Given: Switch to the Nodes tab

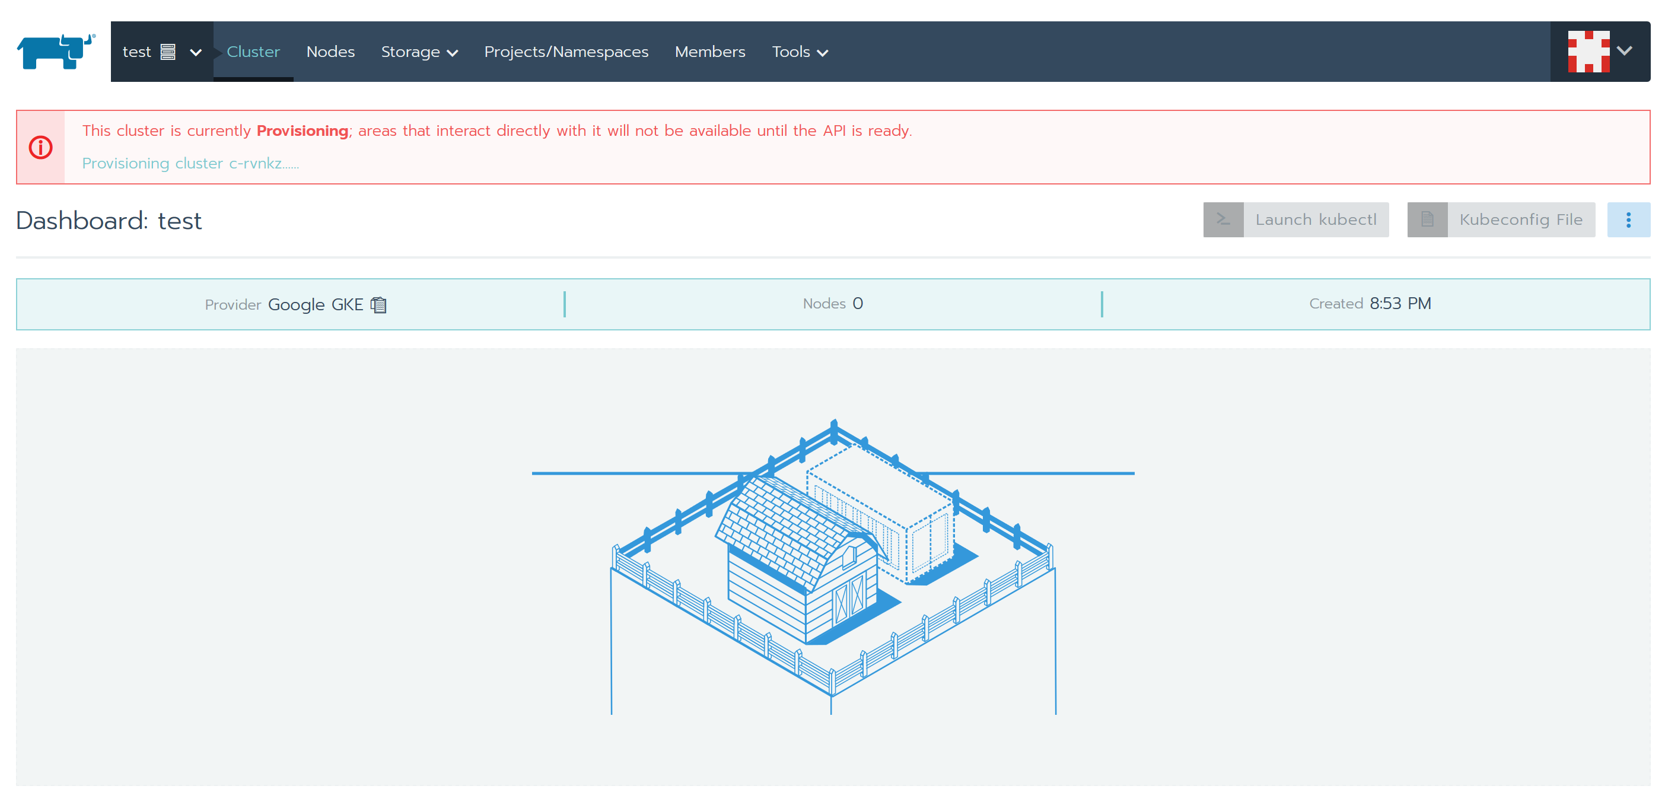Looking at the screenshot, I should point(330,52).
